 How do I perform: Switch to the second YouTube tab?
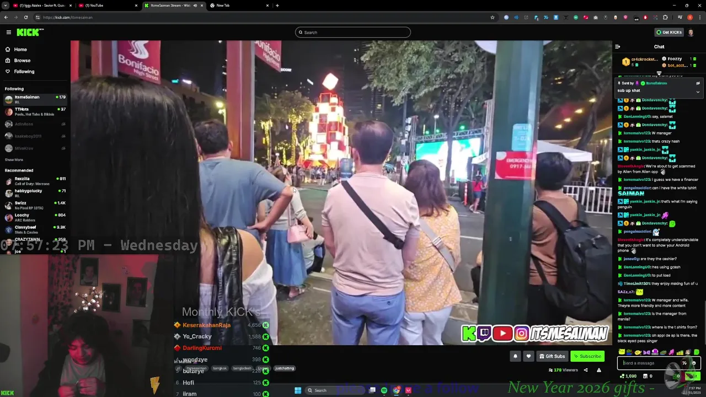coord(108,6)
